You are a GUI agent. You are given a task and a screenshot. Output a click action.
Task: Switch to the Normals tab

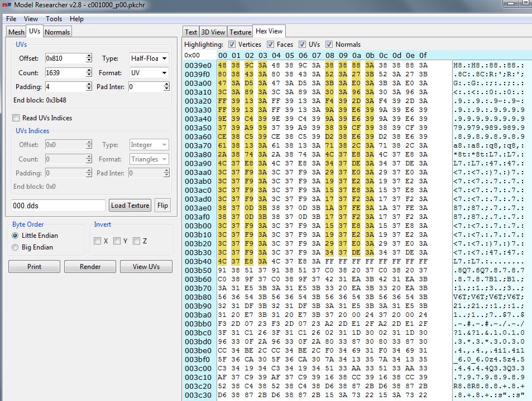coord(57,32)
